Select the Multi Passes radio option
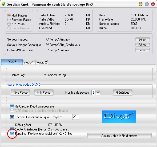Viewport: 157px width, 147px height. [x=9, y=15]
